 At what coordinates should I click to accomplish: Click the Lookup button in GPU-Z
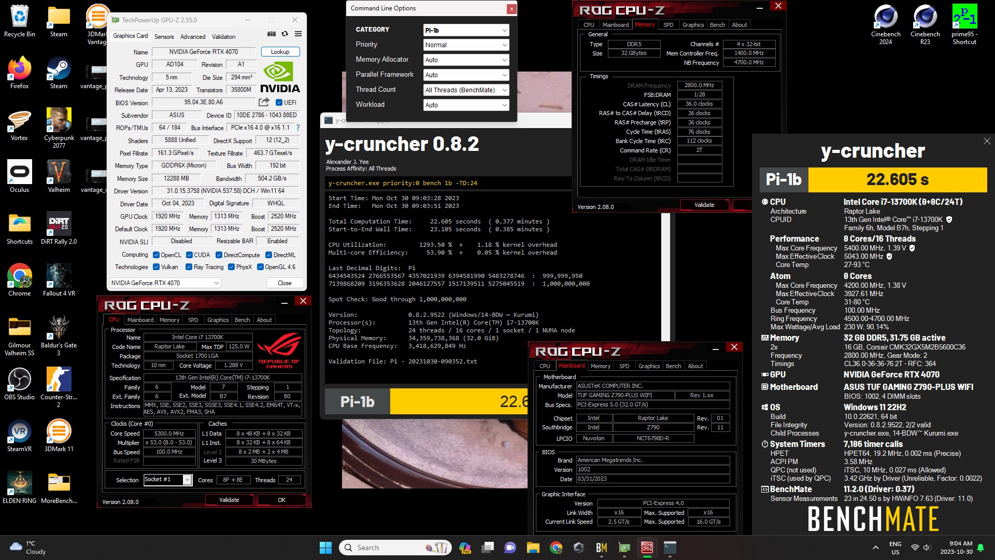pos(280,52)
